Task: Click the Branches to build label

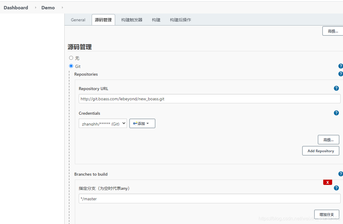Action: 91,174
